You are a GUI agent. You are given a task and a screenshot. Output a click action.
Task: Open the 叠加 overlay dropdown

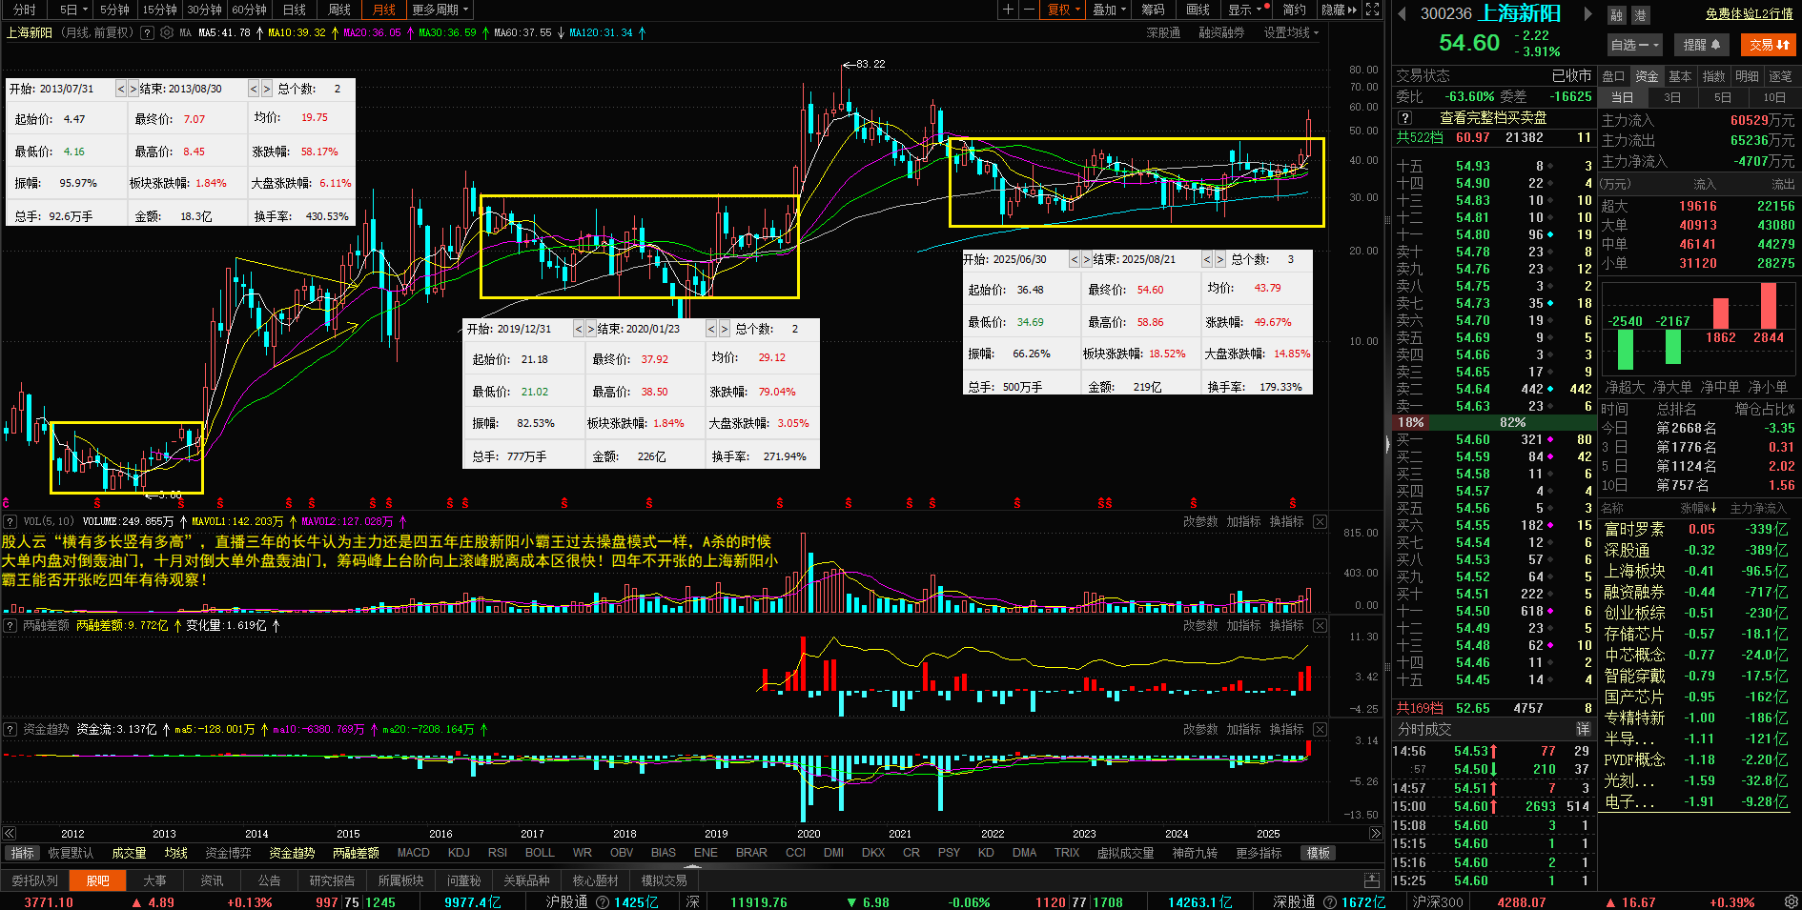1110,10
